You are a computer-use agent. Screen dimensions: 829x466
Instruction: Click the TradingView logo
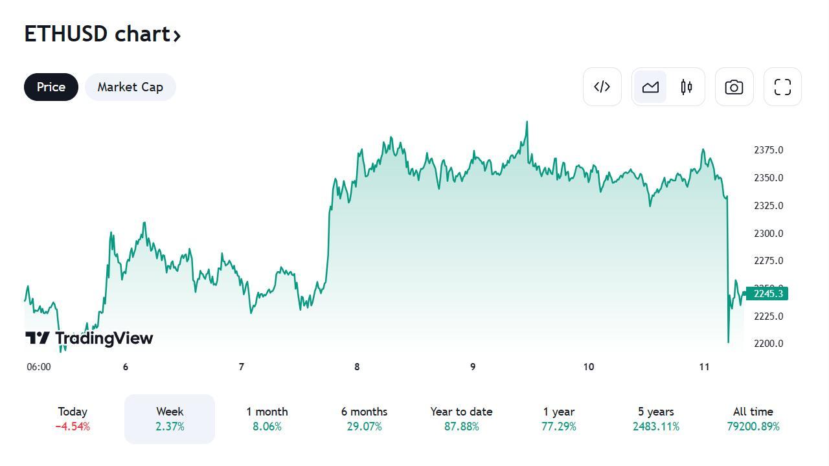pyautogui.click(x=89, y=338)
